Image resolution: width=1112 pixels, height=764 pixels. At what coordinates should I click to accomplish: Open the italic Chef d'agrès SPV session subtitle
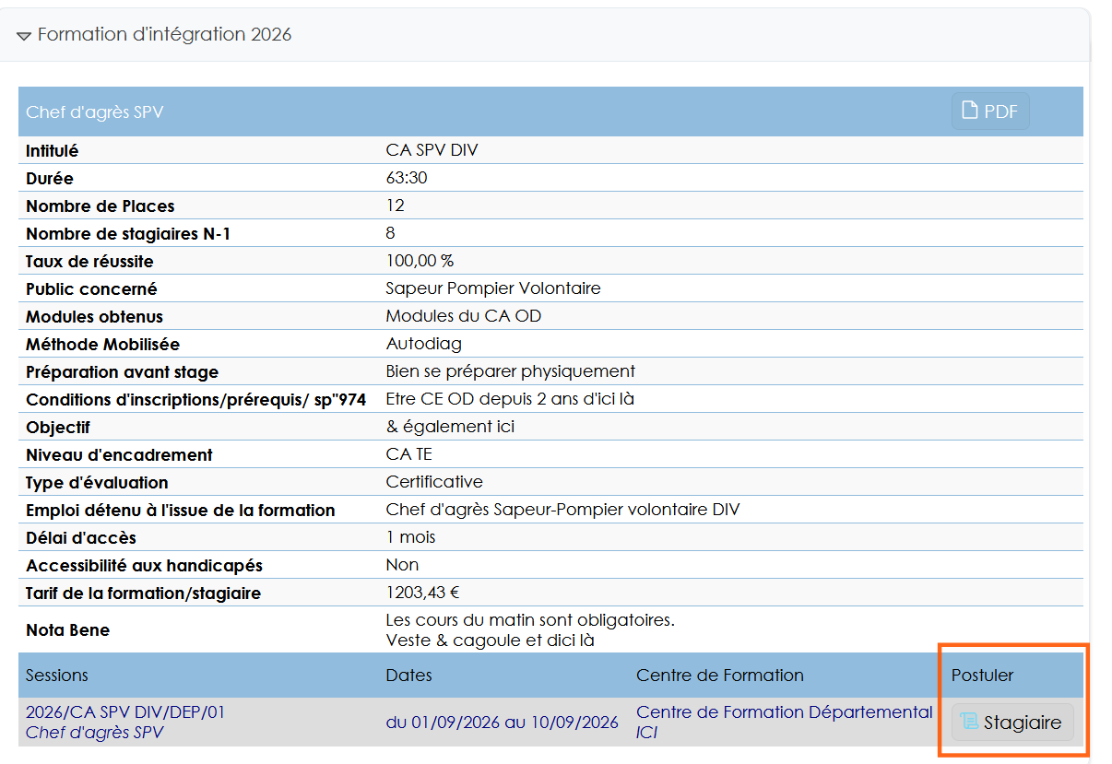click(94, 733)
